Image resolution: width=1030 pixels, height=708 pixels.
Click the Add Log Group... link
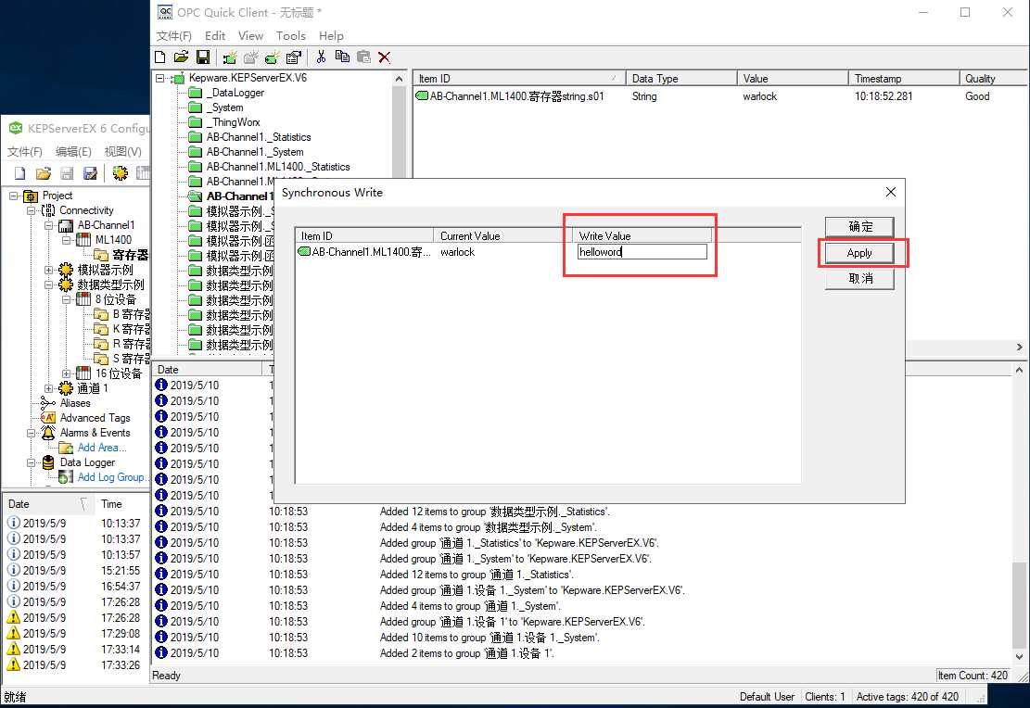[111, 477]
